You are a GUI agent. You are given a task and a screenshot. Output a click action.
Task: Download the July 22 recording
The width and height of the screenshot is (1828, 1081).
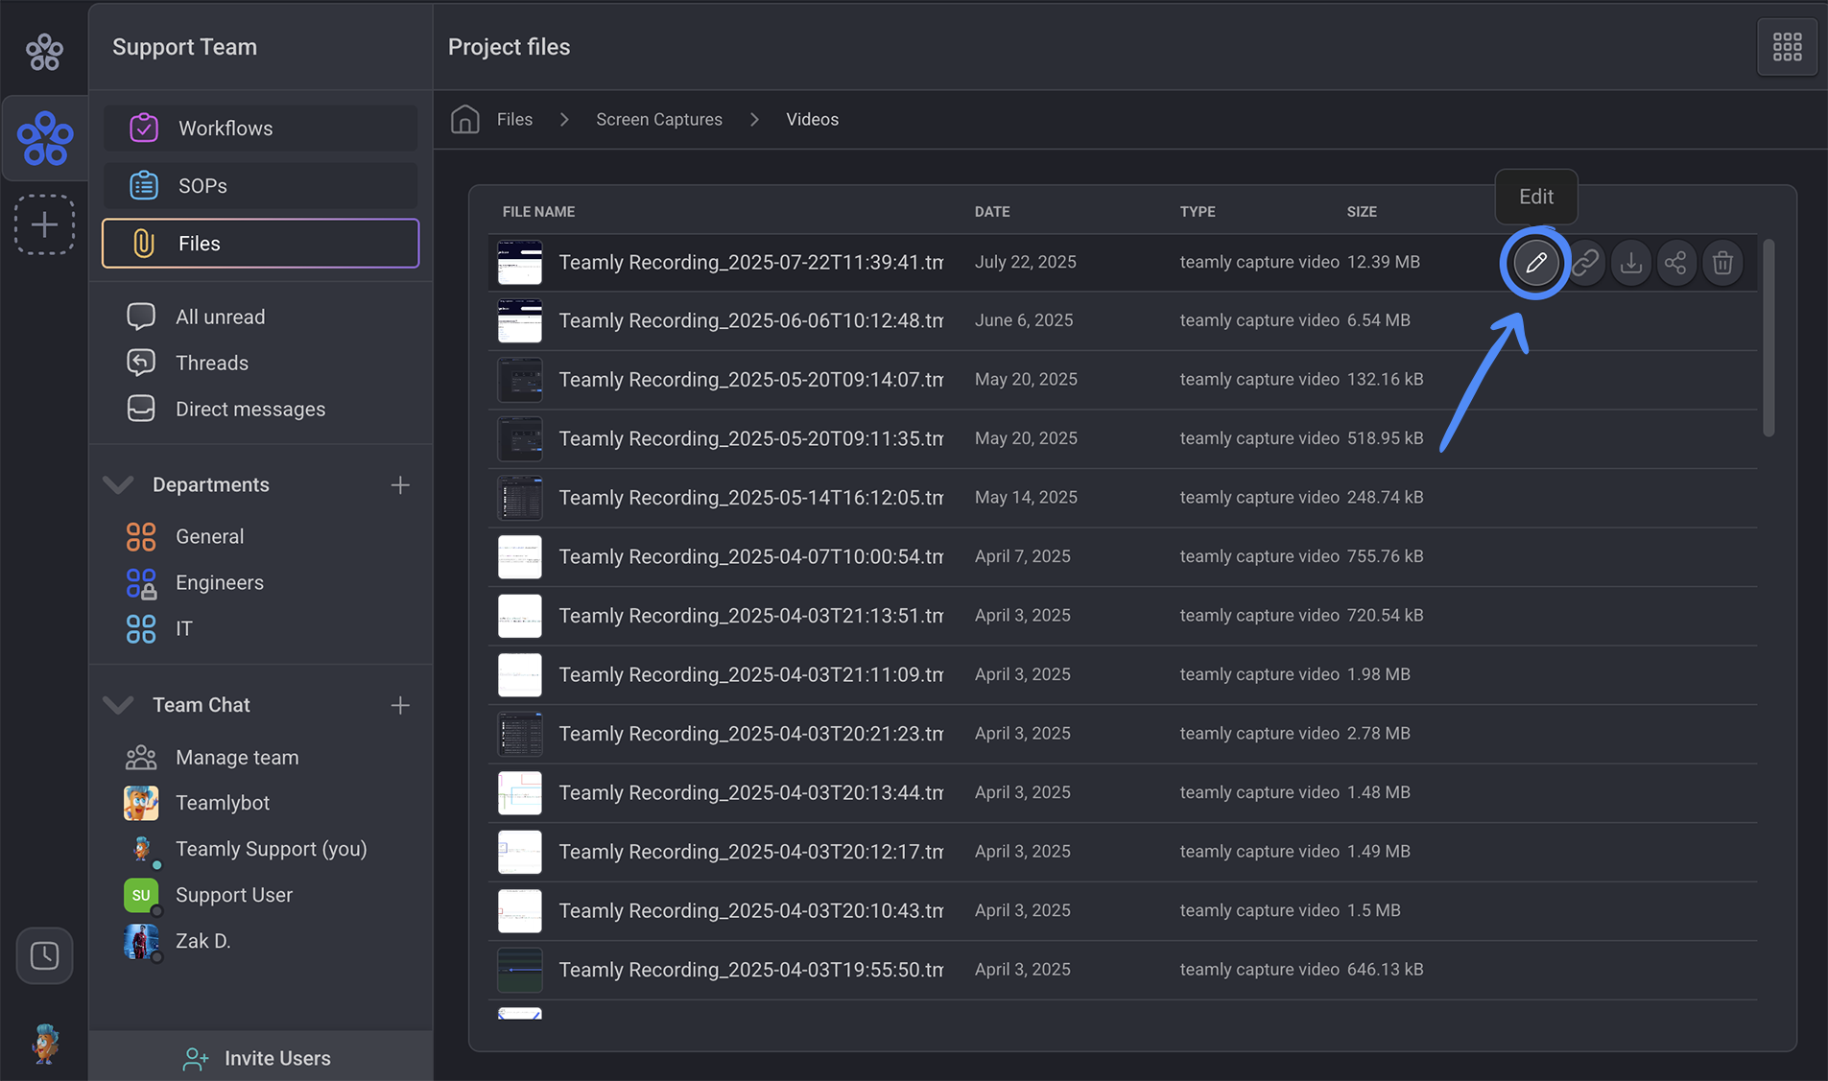pyautogui.click(x=1630, y=262)
